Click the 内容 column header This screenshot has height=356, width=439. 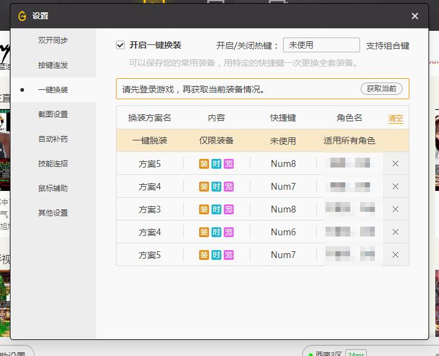(216, 118)
